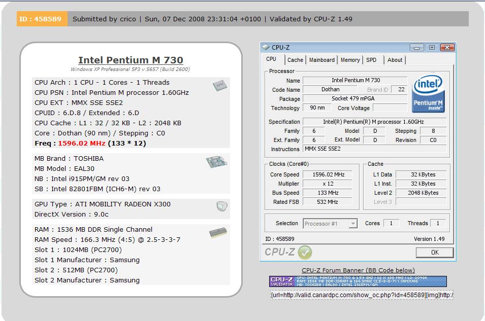Open the About tab
Screen dimensions: 485x321
395,60
